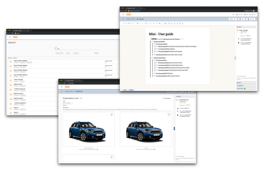Image resolution: width=264 pixels, height=169 pixels.
Task: Click the DETAILS header in map editor panel
Action: pos(246,27)
